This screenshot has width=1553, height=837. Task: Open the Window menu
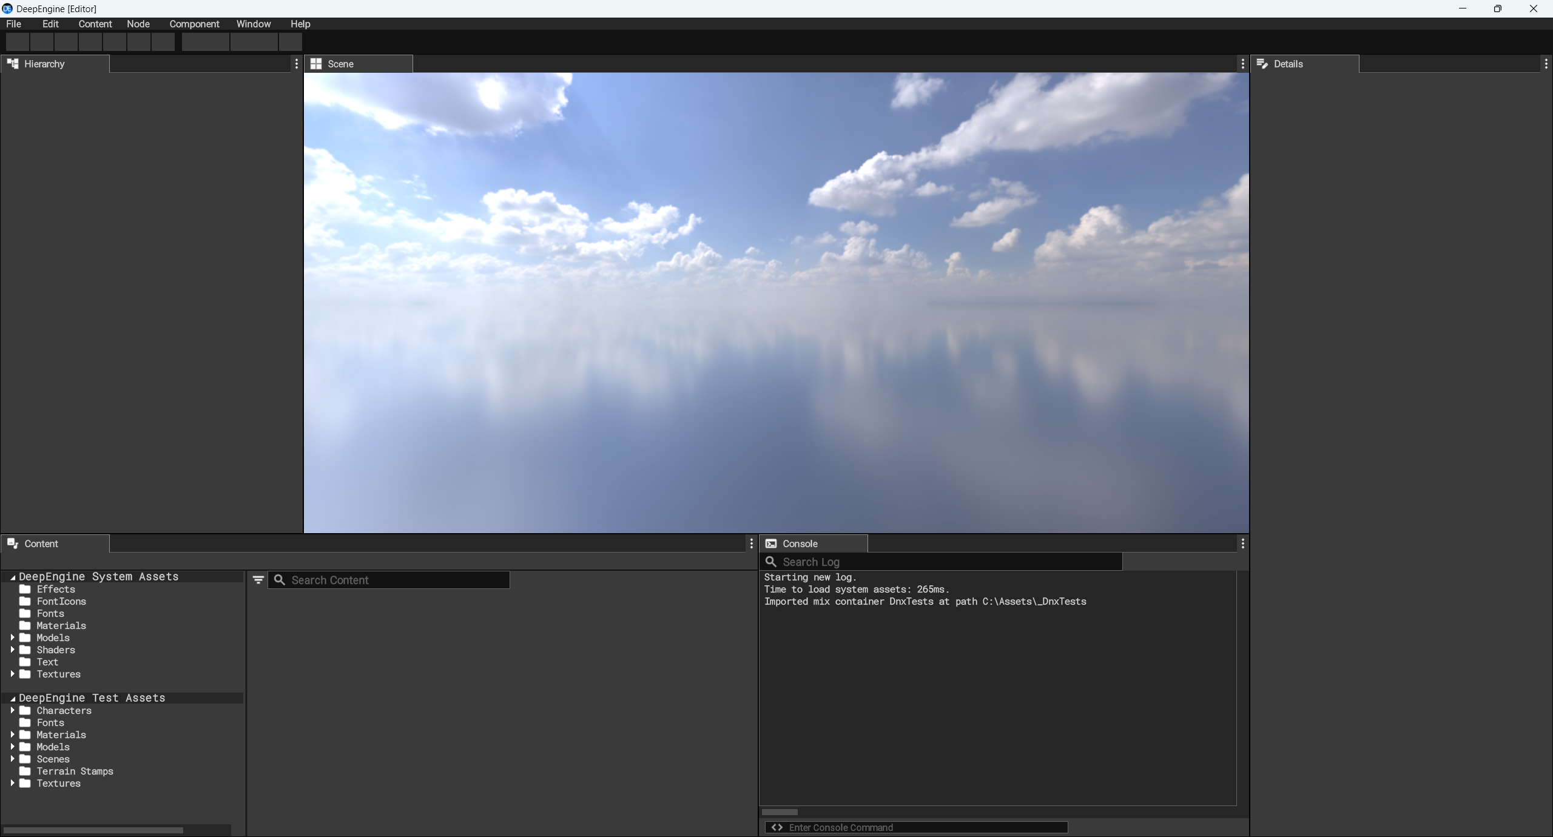254,24
